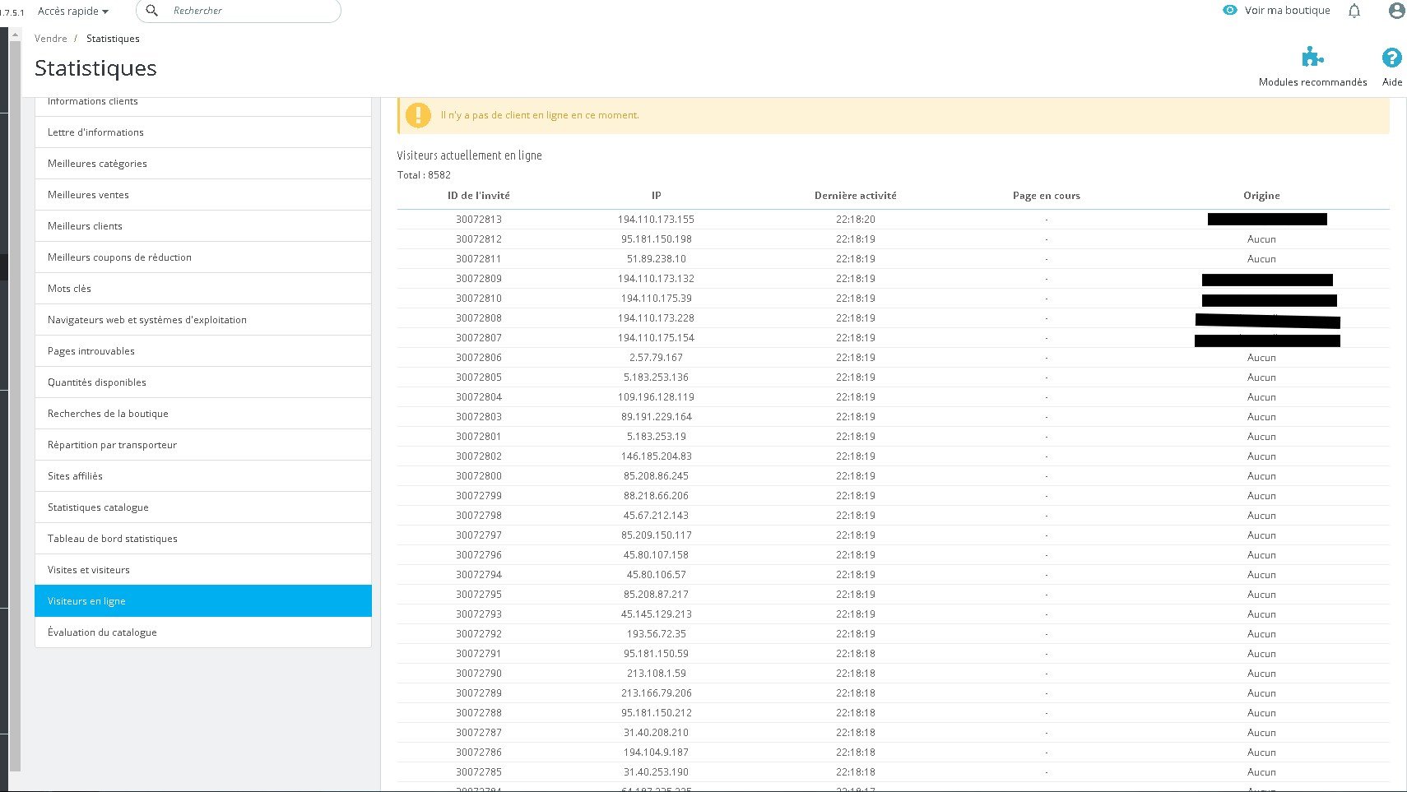The height and width of the screenshot is (792, 1407).
Task: Select Lettre d'informations menu entry
Action: coord(203,132)
